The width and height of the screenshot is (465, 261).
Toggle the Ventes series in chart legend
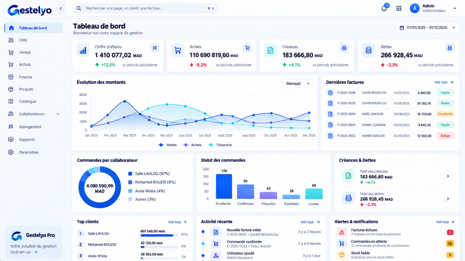(168, 145)
